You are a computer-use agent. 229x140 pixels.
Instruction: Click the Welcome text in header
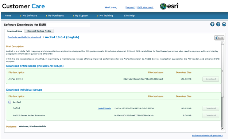point(111,7)
